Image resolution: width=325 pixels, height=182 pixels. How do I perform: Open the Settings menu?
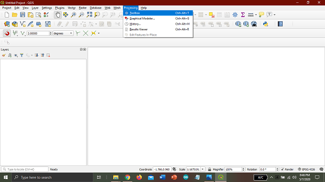47,8
